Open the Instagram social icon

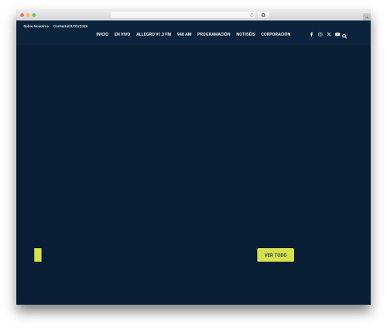320,34
